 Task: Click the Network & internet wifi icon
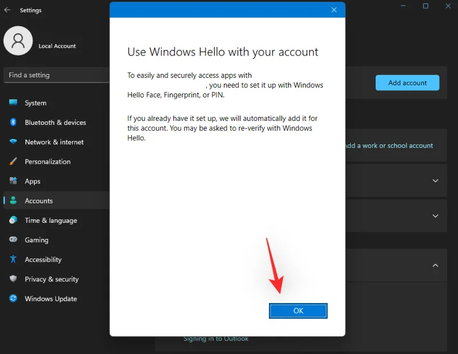[x=13, y=142]
